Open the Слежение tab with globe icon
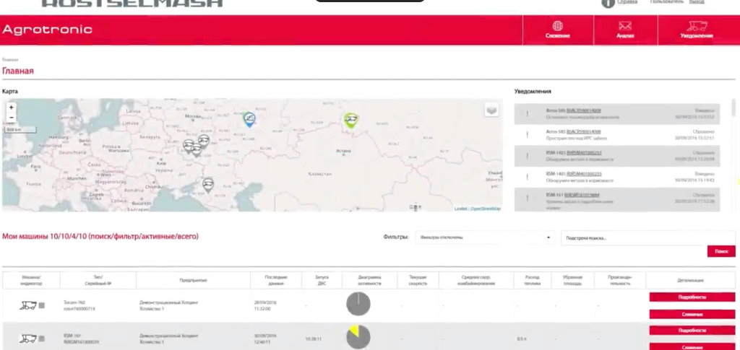This screenshot has width=740, height=350. click(x=558, y=30)
